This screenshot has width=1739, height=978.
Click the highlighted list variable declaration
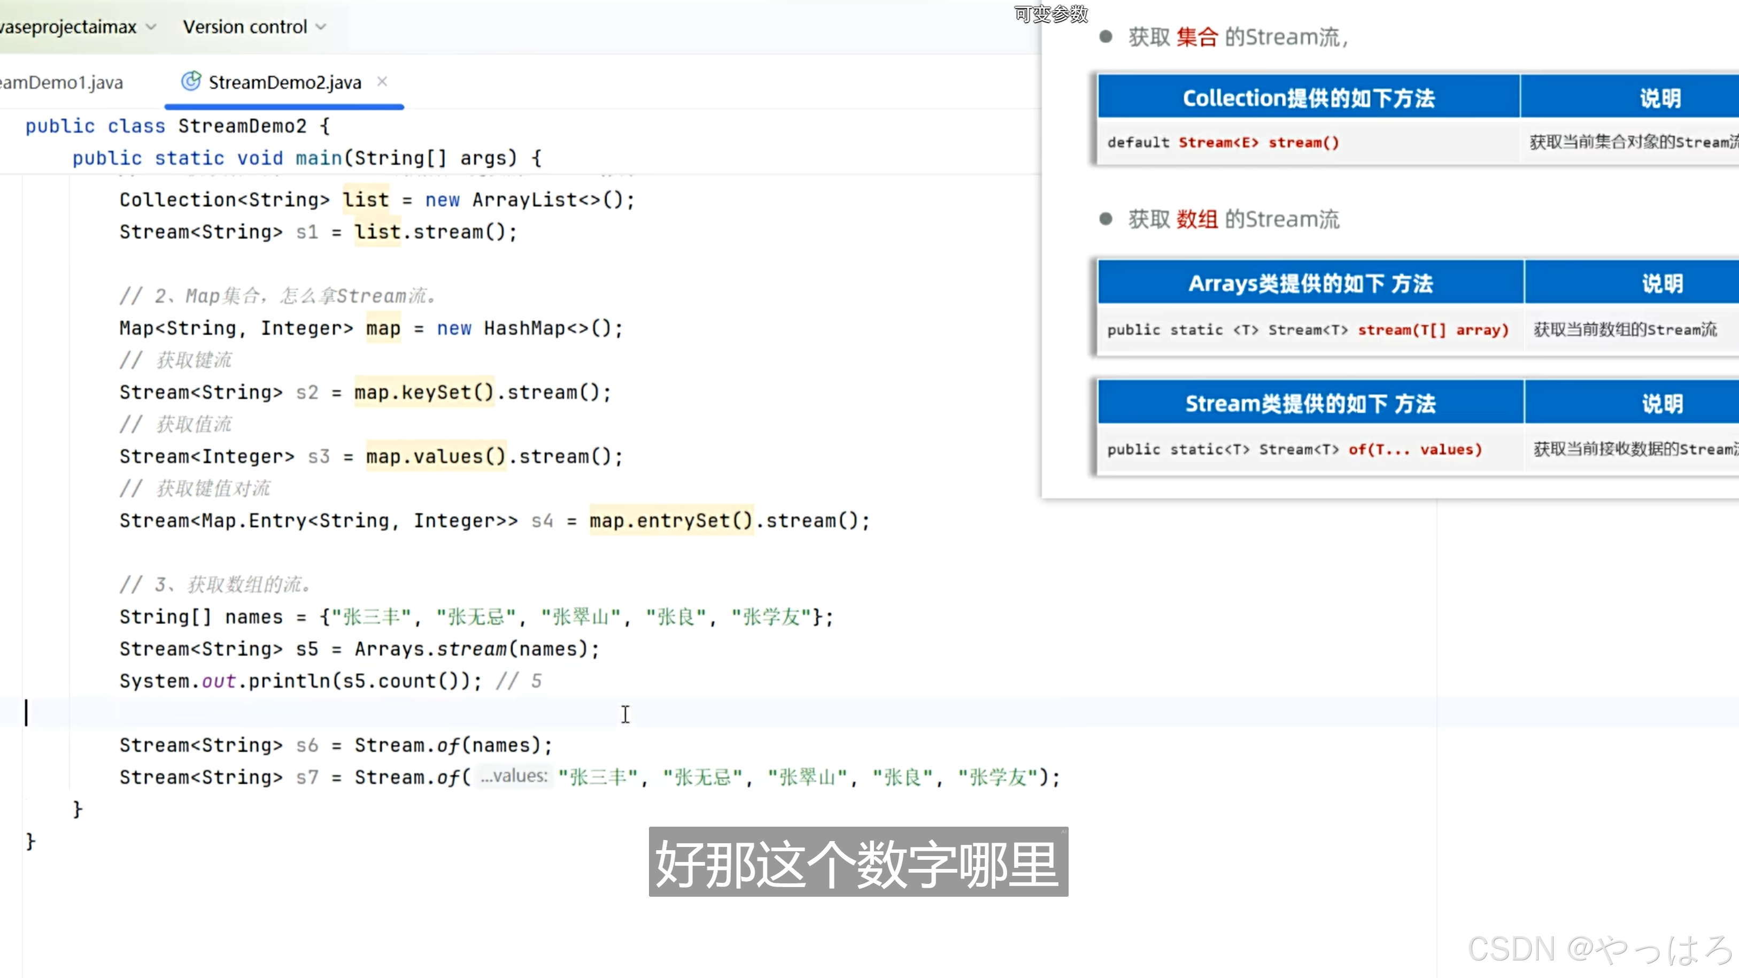point(365,200)
